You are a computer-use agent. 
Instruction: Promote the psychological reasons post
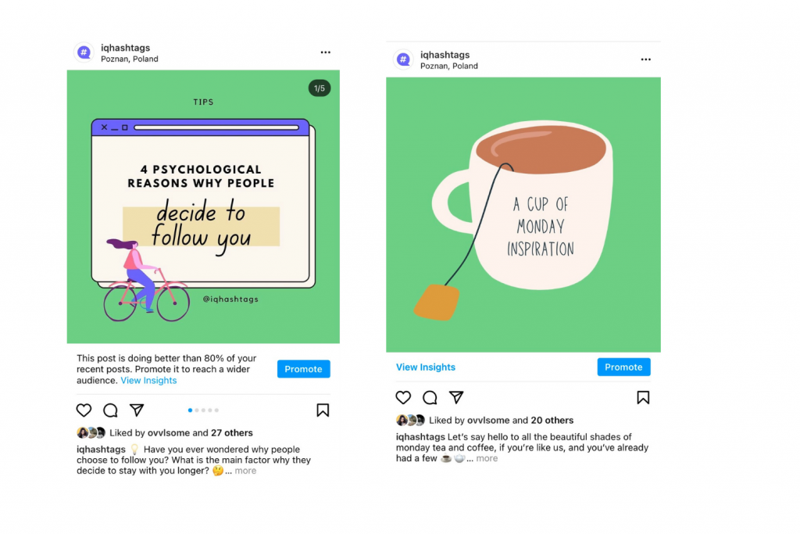point(303,368)
